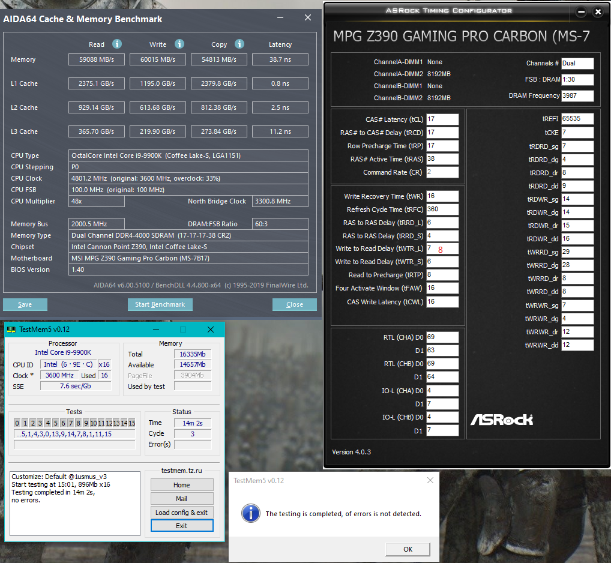Confirm OK in the TestMem5 dialog
Screen dimensions: 611x563
click(x=408, y=549)
